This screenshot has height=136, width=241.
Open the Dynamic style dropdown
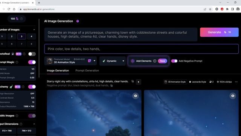[x=113, y=61]
